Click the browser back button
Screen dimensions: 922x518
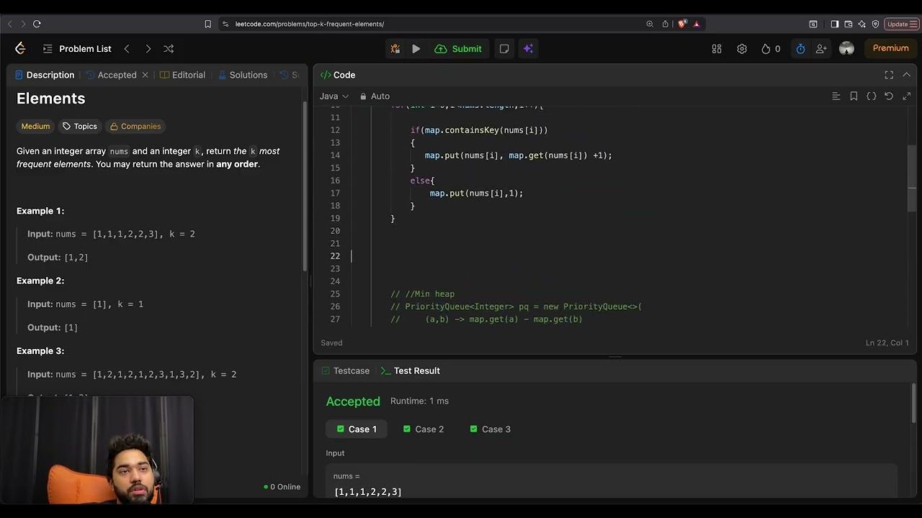(10, 24)
